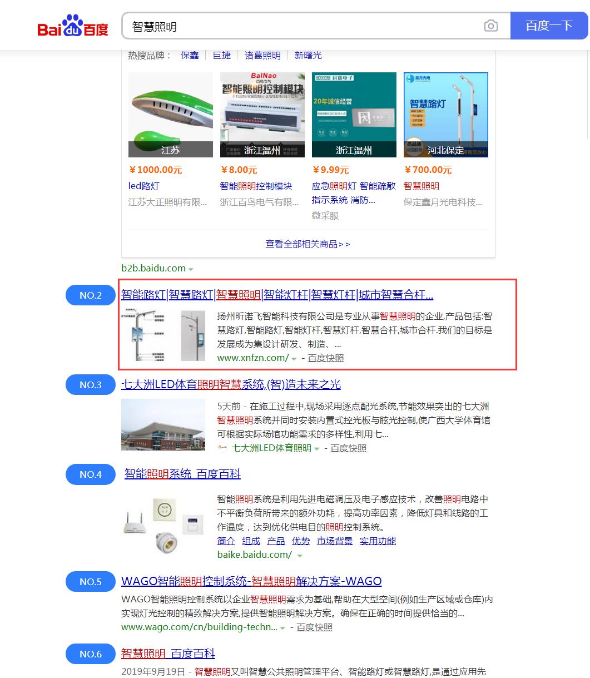
Task: Click the Baidu logo
Action: (x=73, y=26)
